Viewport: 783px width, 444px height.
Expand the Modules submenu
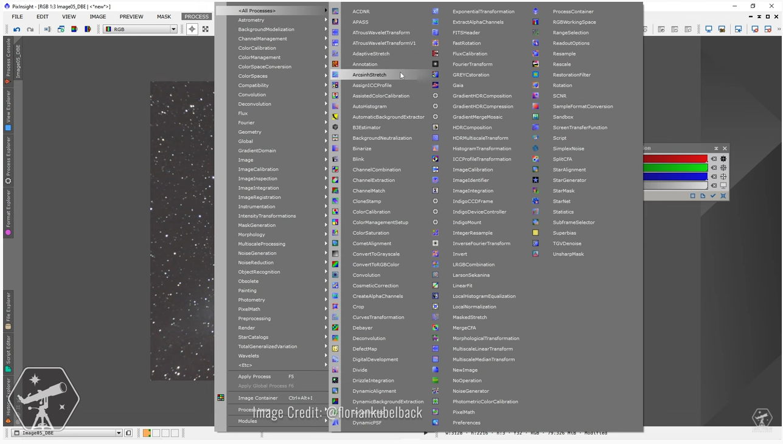tap(278, 421)
